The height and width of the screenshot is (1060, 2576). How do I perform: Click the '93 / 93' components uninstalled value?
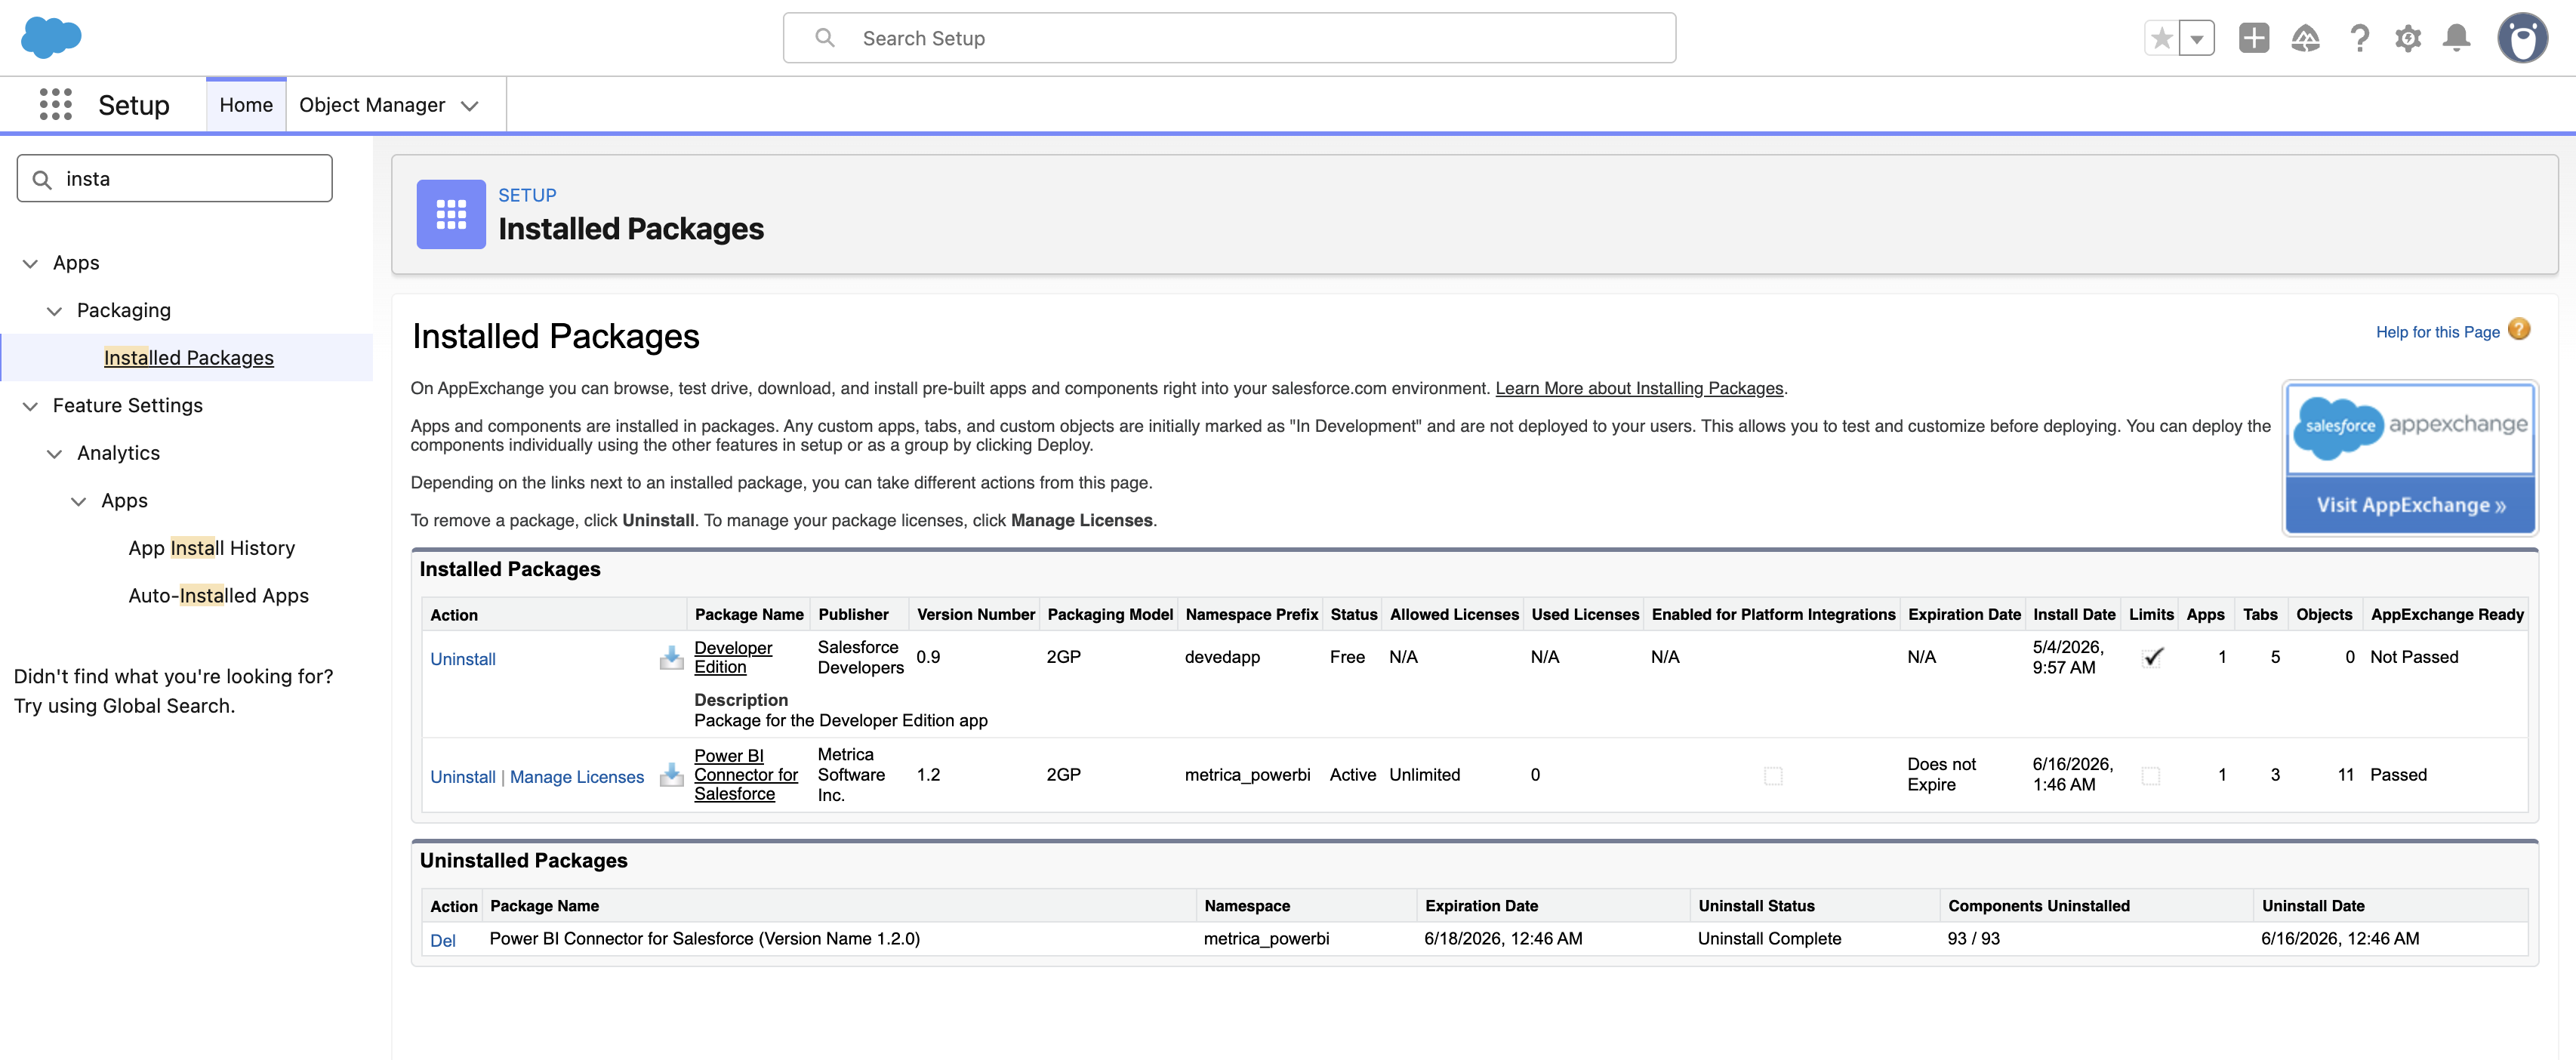(1973, 939)
